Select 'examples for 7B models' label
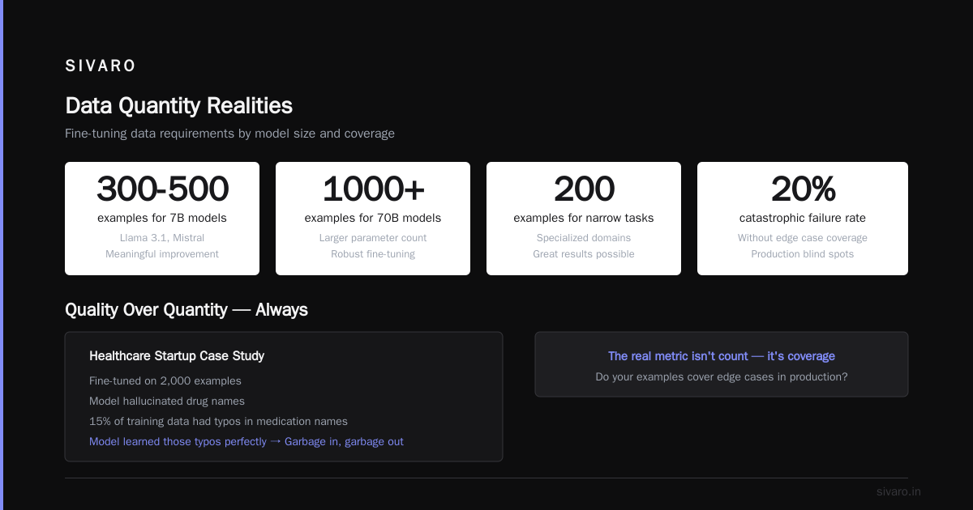 tap(162, 218)
